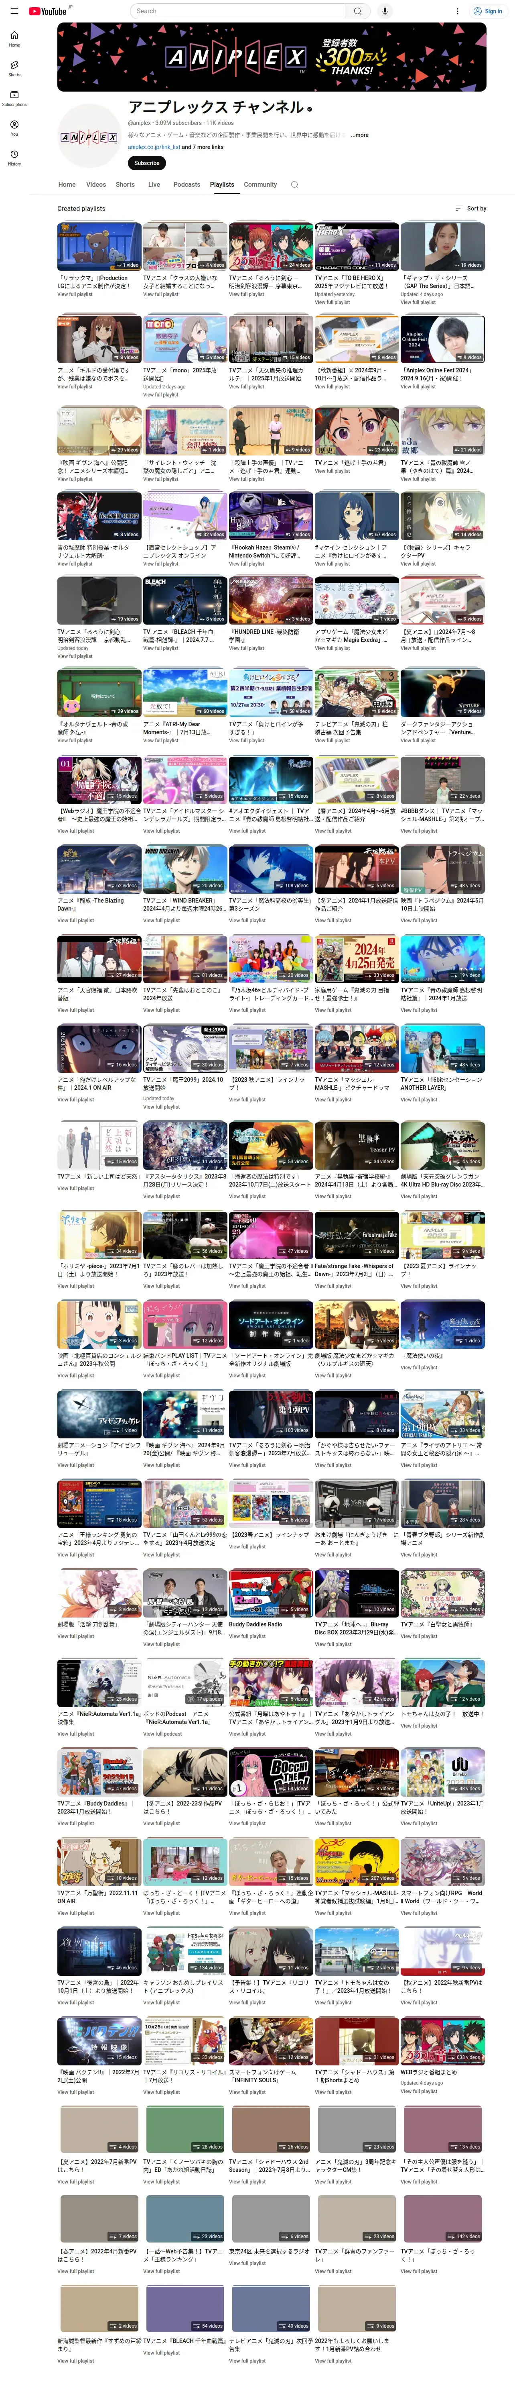The image size is (515, 2404).
Task: Open the ATRI-My Dear Moments- playlist thumbnail
Action: pos(185,692)
